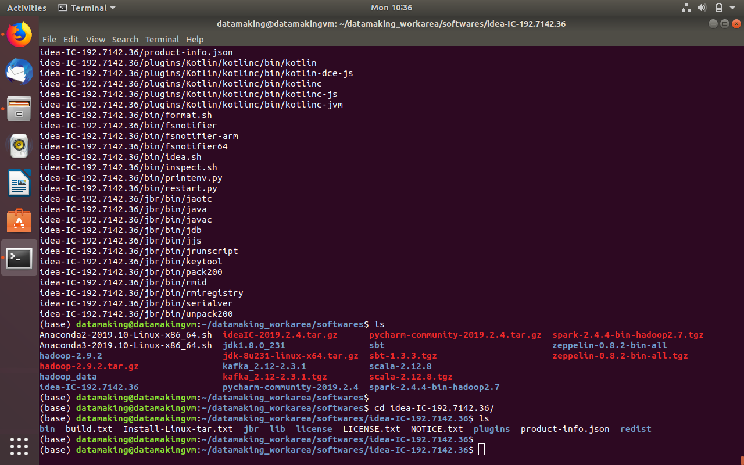This screenshot has height=465, width=744.
Task: Click the terminal title bar text
Action: 391,24
